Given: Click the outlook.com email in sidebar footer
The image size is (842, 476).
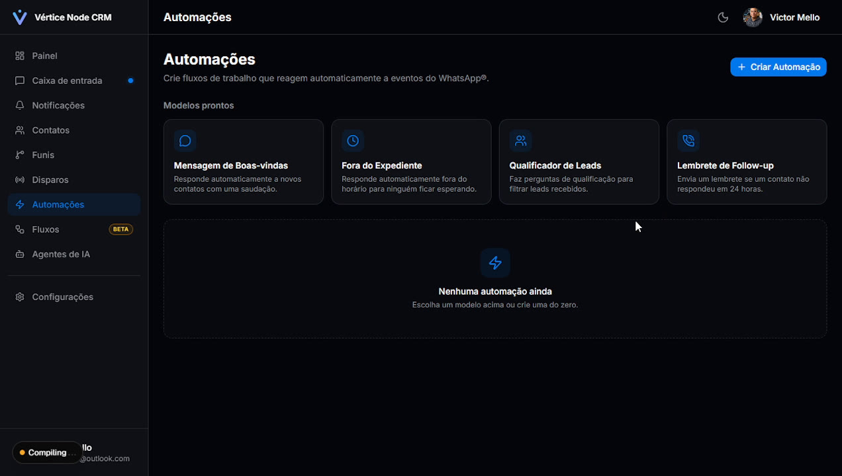Looking at the screenshot, I should 105,459.
